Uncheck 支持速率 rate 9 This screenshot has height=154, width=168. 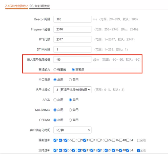(79, 150)
